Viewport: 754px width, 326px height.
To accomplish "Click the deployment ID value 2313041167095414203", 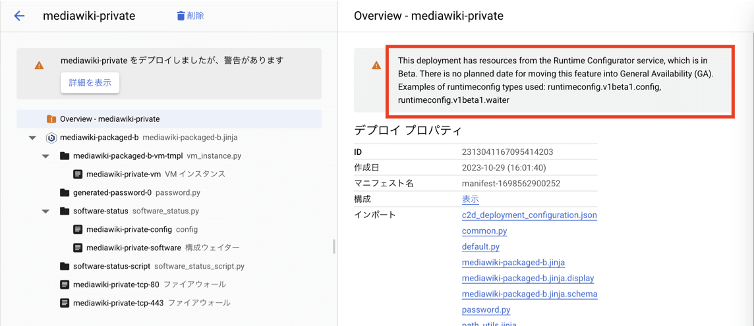I will click(507, 152).
